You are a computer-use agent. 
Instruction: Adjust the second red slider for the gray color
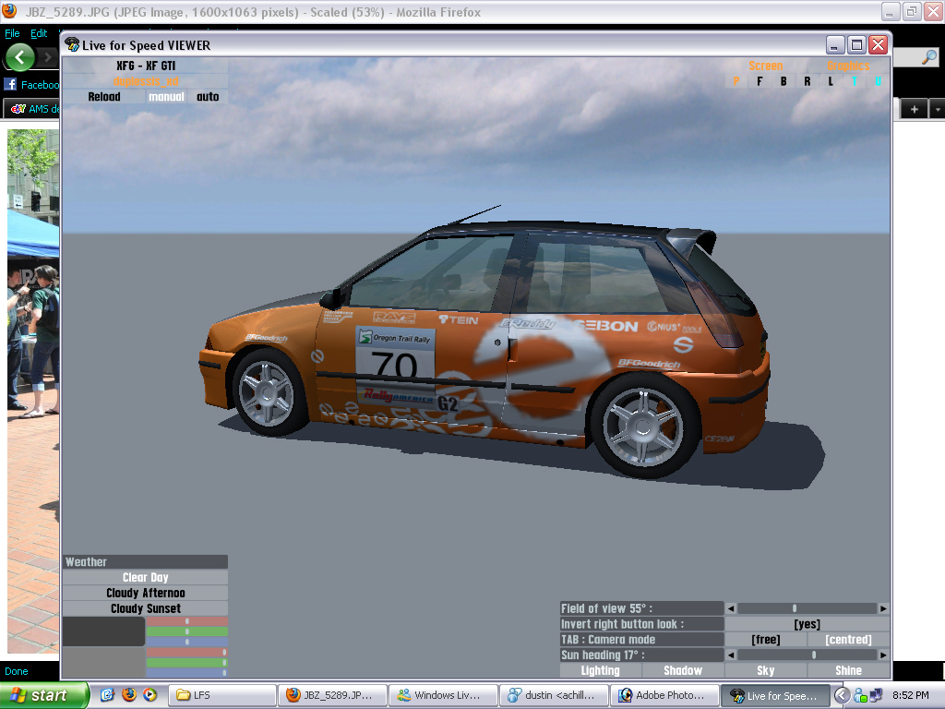tap(186, 653)
